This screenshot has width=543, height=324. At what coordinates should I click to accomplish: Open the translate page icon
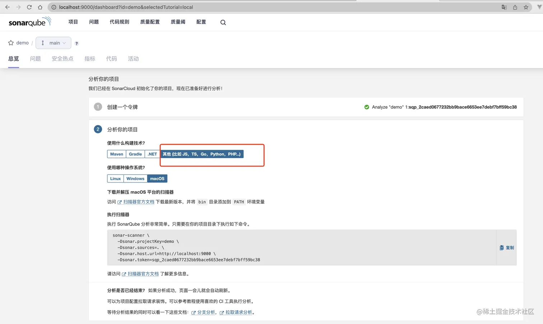[x=504, y=7]
